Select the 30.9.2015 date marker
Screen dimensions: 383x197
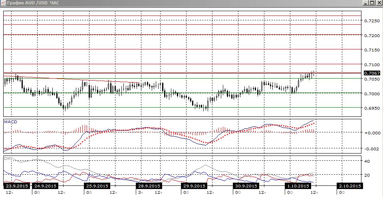[x=246, y=186]
